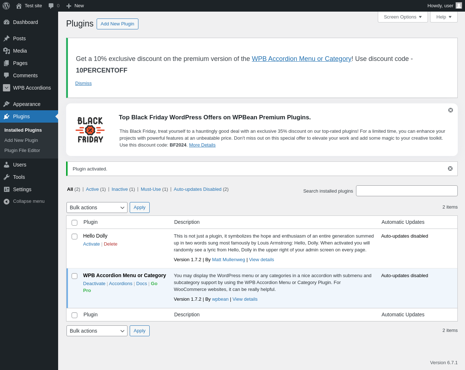465x370 pixels.
Task: Check the WPB Accordion Menu plugin checkbox
Action: (x=74, y=276)
